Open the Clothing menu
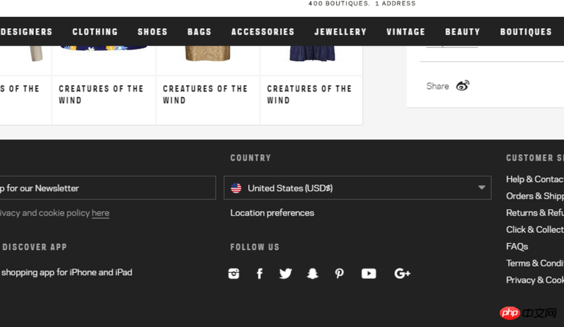The width and height of the screenshot is (564, 327). (x=95, y=32)
